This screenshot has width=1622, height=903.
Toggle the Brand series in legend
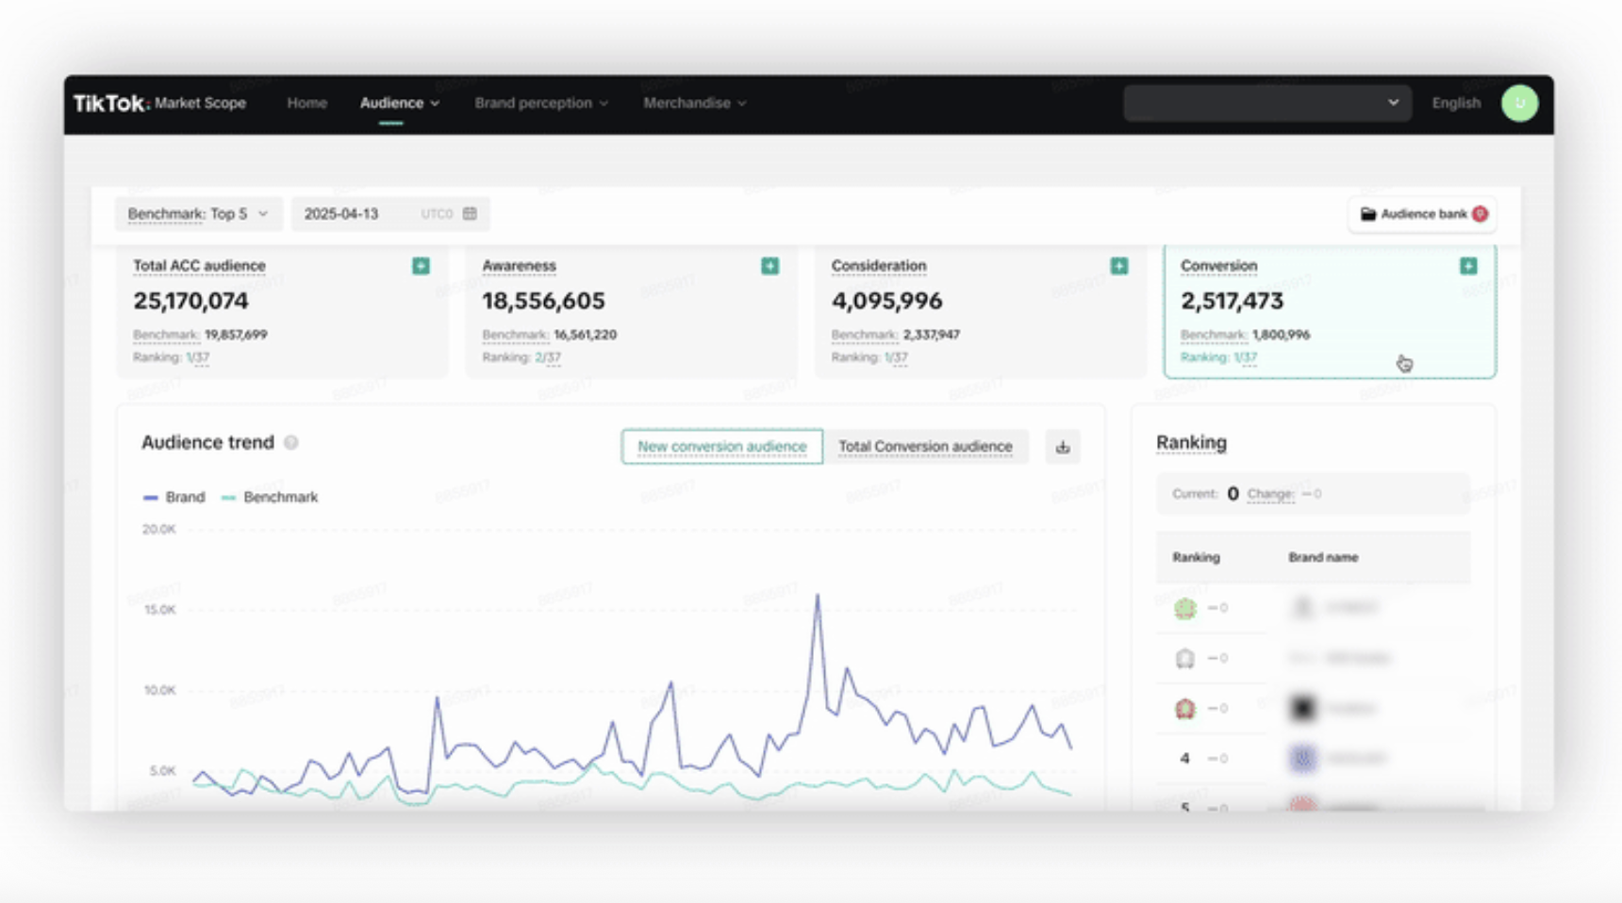pos(174,497)
